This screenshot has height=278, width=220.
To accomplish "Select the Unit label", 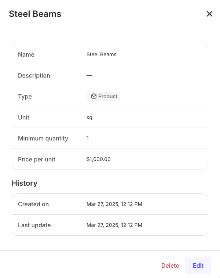I will coord(23,117).
